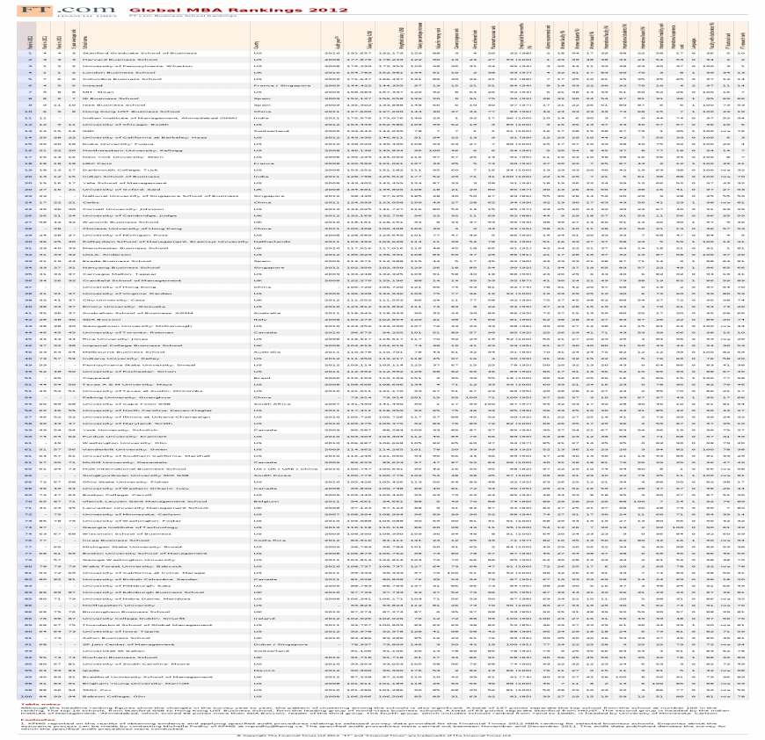Select Peking University: Guanghua

pos(126,397)
